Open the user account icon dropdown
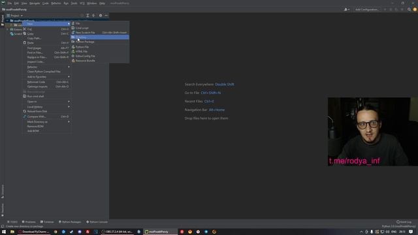The width and height of the screenshot is (418, 235). (x=347, y=9)
